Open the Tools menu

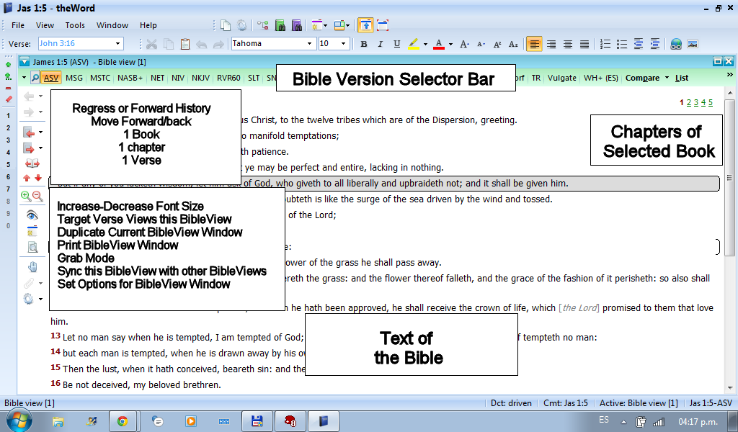click(75, 25)
